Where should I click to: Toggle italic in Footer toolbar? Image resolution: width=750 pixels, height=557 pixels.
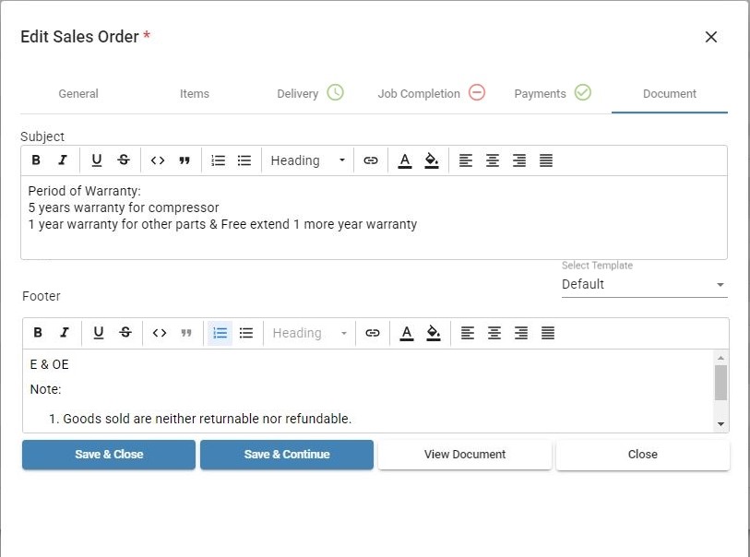pyautogui.click(x=65, y=333)
